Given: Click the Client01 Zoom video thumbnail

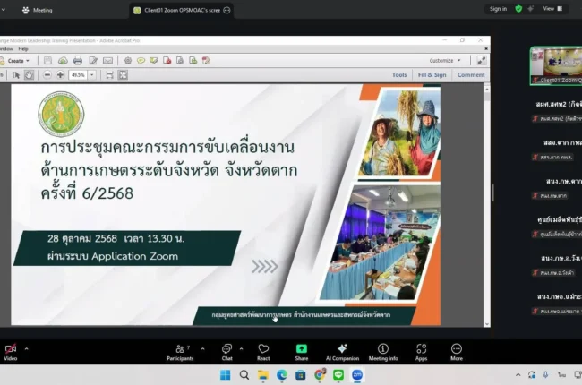Looking at the screenshot, I should pyautogui.click(x=555, y=64).
